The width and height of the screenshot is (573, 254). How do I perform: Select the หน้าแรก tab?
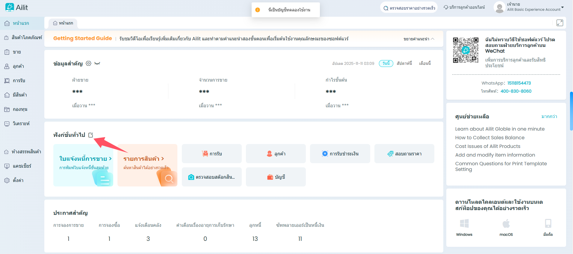[63, 23]
